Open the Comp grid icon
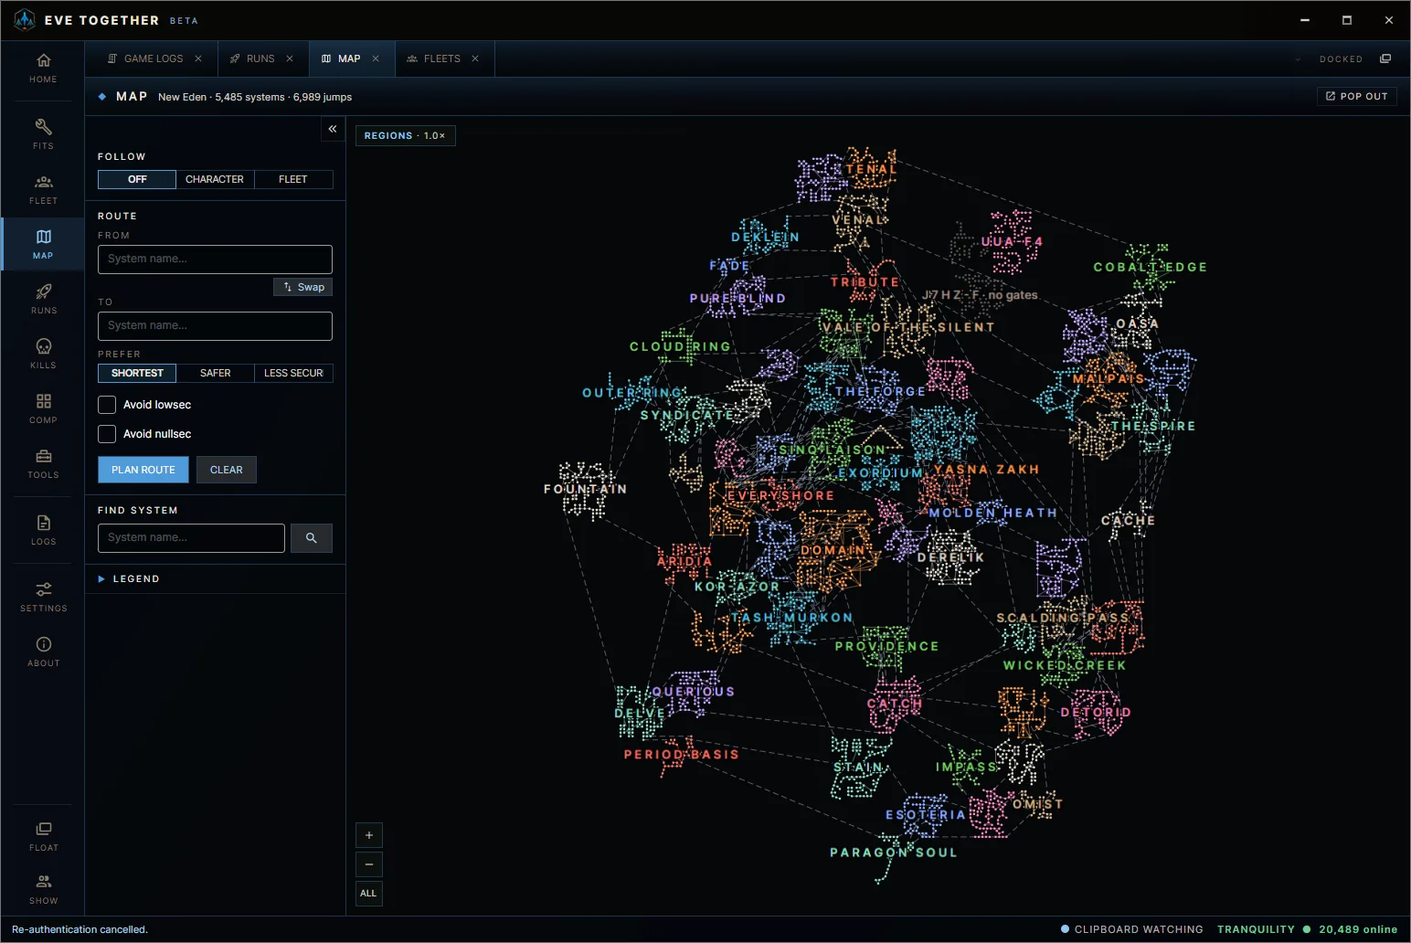 pos(43,408)
